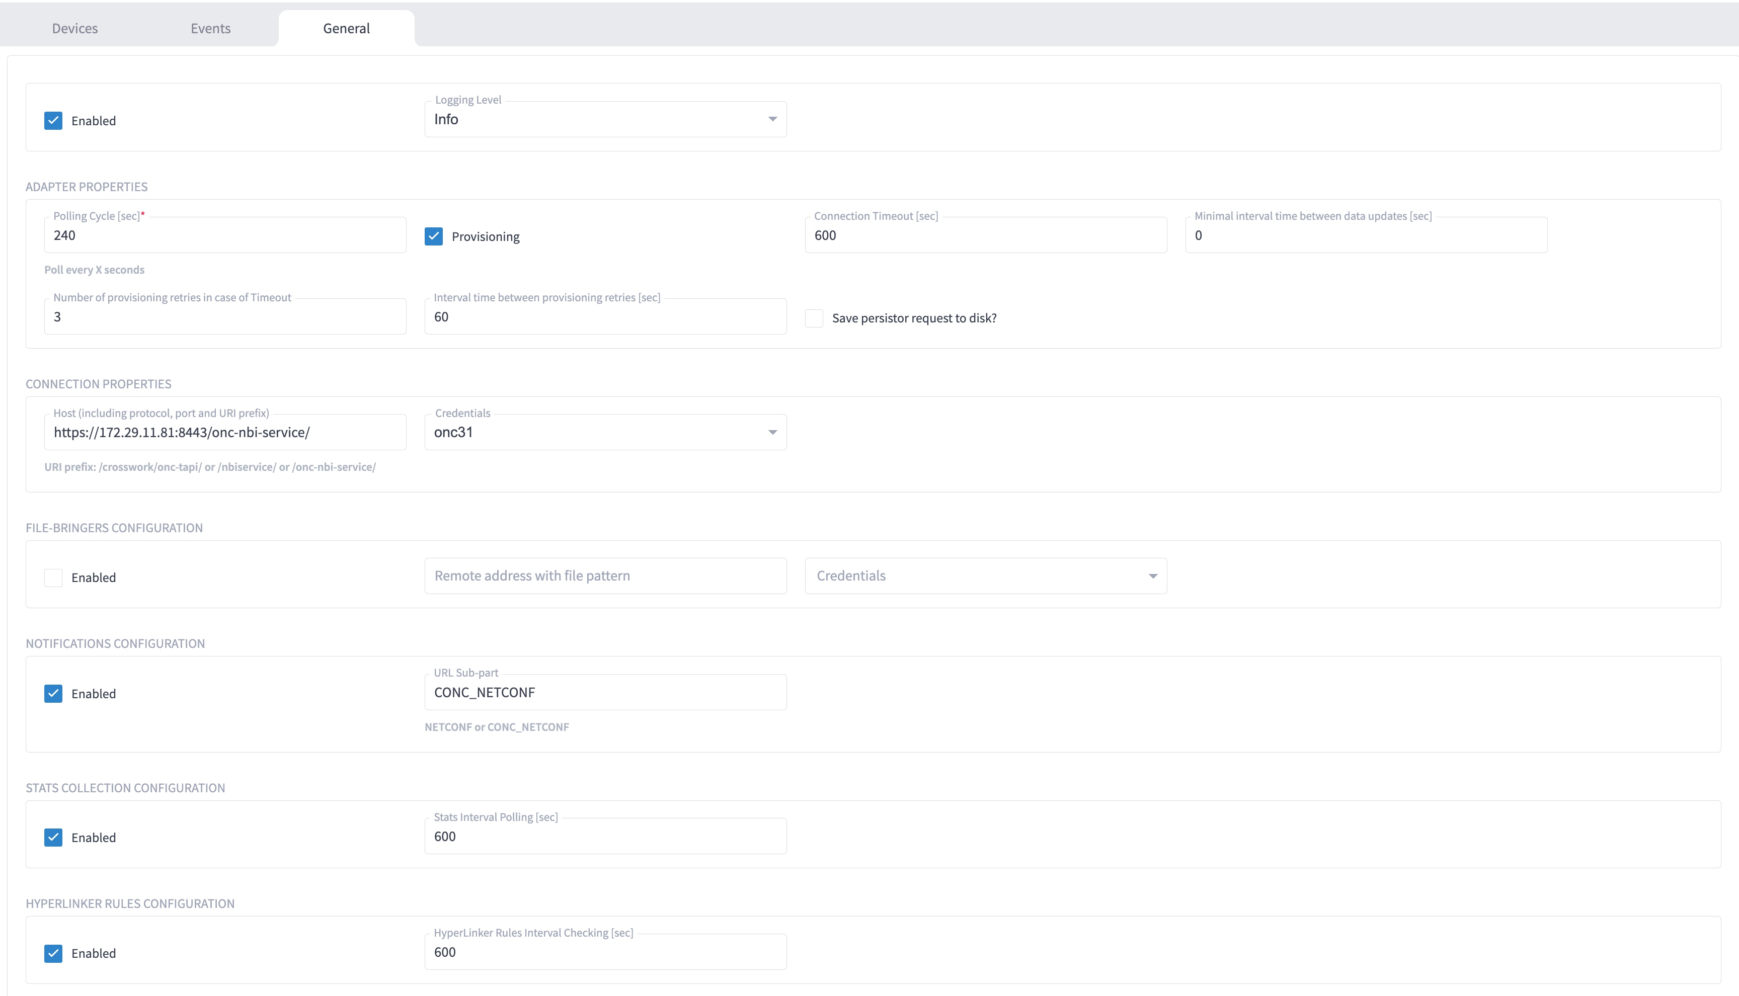The width and height of the screenshot is (1739, 996).
Task: Click FILE-BRINGERS CONFIGURATION heading
Action: coord(114,527)
